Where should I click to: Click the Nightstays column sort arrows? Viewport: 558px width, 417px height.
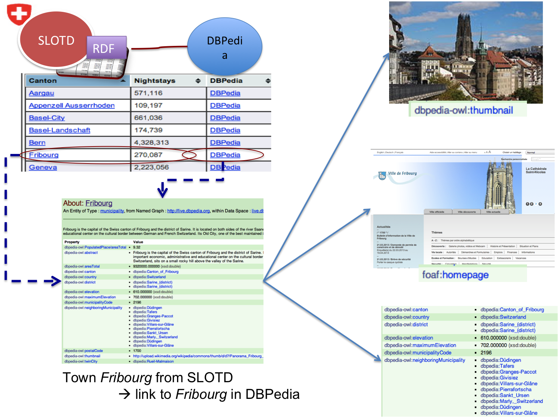click(198, 81)
